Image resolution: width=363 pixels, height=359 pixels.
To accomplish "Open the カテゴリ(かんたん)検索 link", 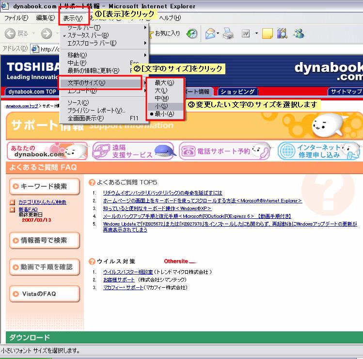I will coord(42,202).
